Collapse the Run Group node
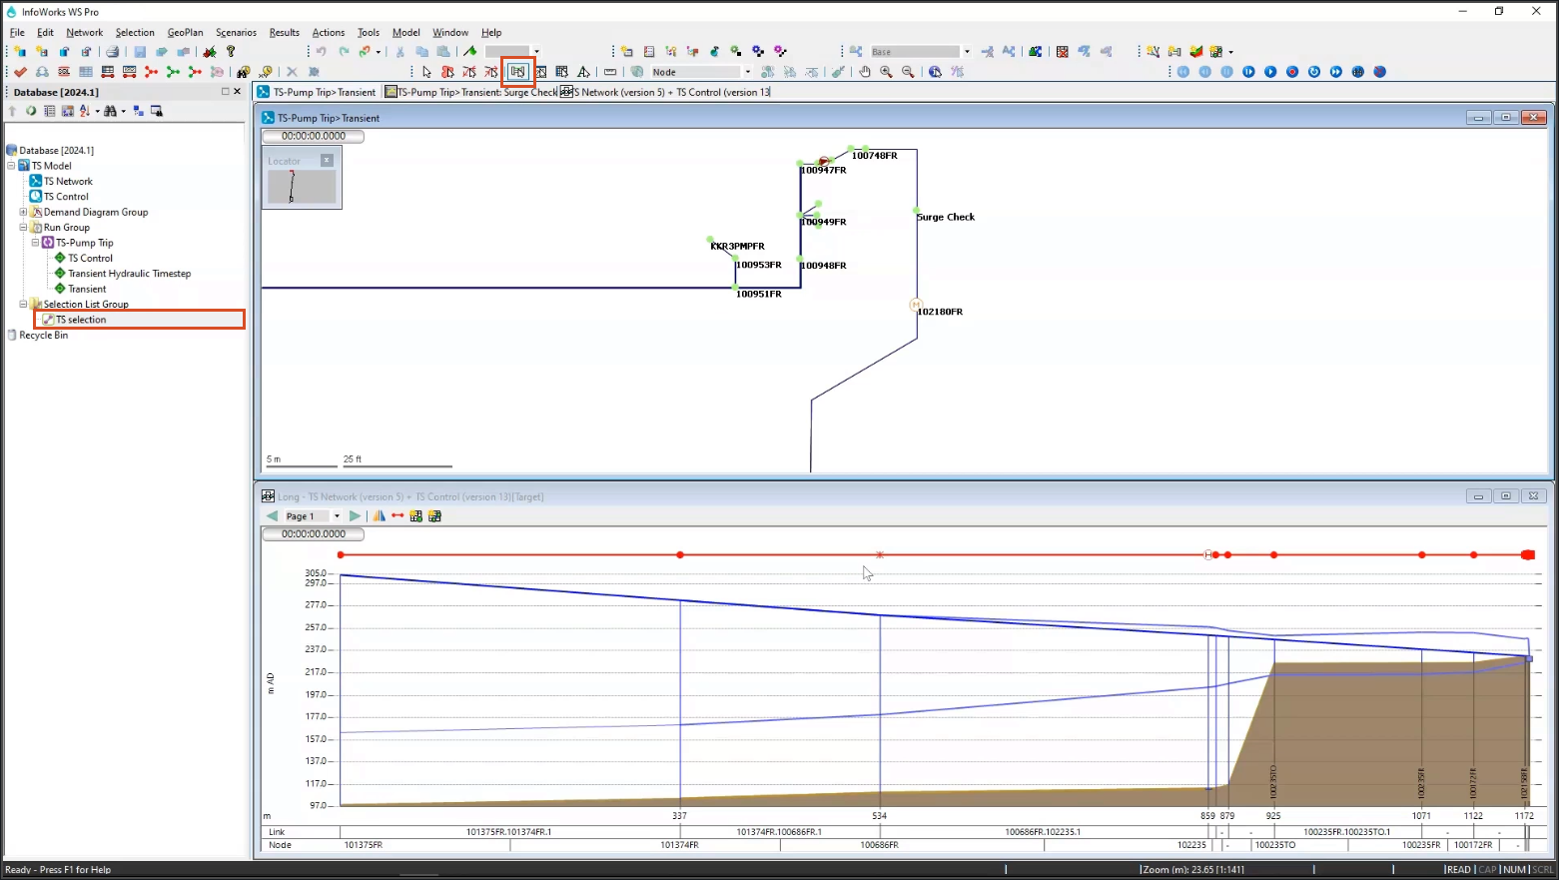The width and height of the screenshot is (1559, 880). tap(23, 228)
